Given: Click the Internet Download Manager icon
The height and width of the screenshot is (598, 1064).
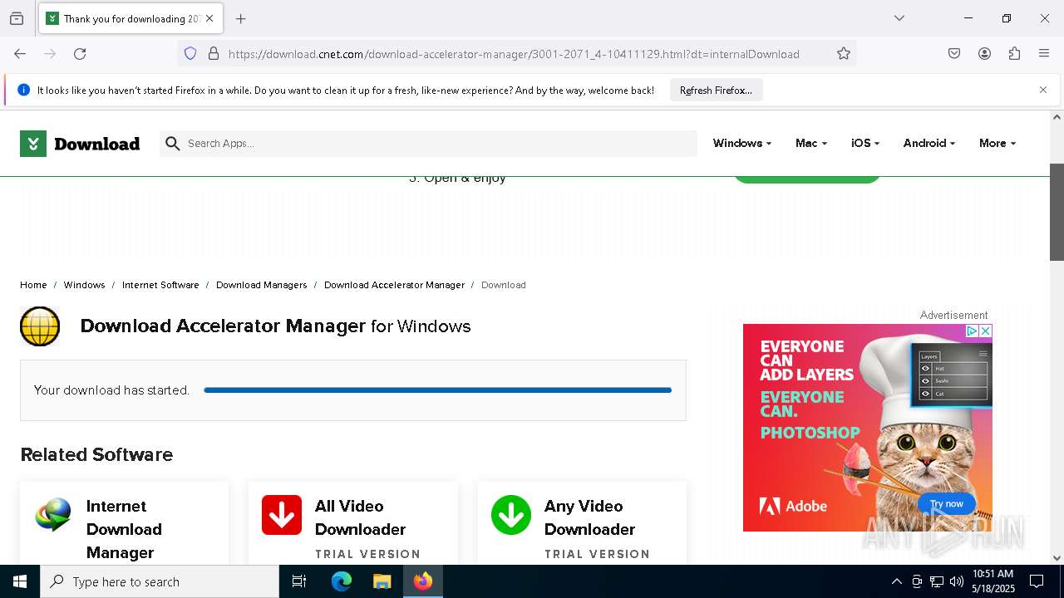Looking at the screenshot, I should click(53, 515).
